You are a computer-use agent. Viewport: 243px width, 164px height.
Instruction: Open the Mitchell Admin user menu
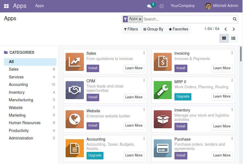click(221, 6)
